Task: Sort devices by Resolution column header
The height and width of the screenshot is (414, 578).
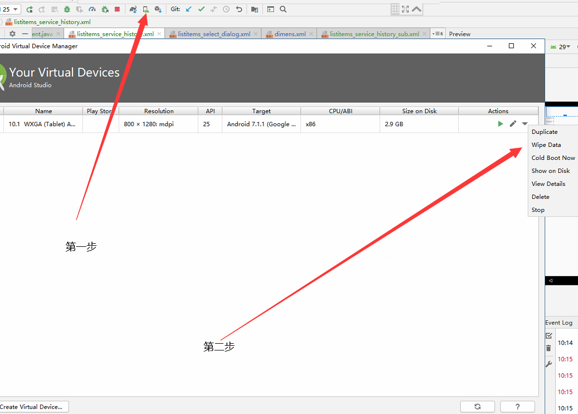Action: pos(158,111)
